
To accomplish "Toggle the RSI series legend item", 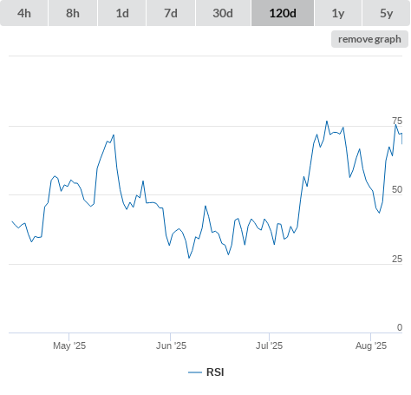I will (x=206, y=372).
